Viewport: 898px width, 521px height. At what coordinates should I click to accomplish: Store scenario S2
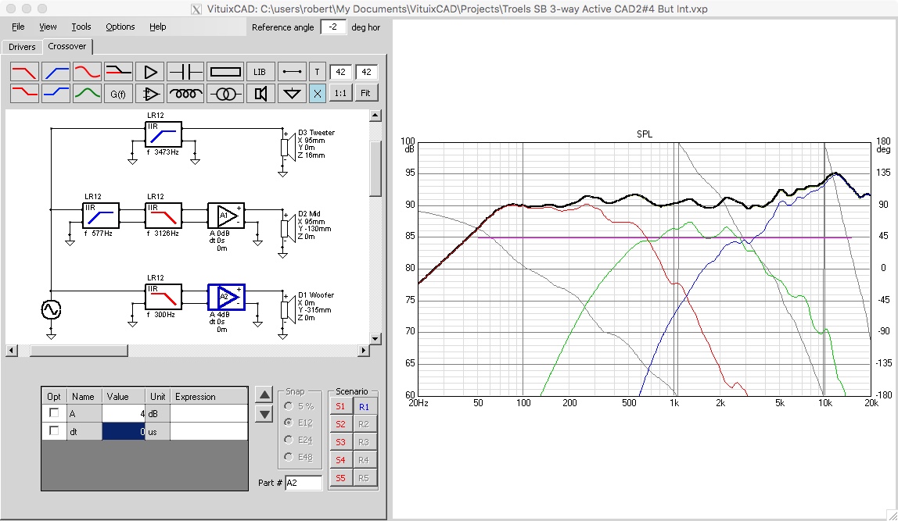(x=341, y=424)
